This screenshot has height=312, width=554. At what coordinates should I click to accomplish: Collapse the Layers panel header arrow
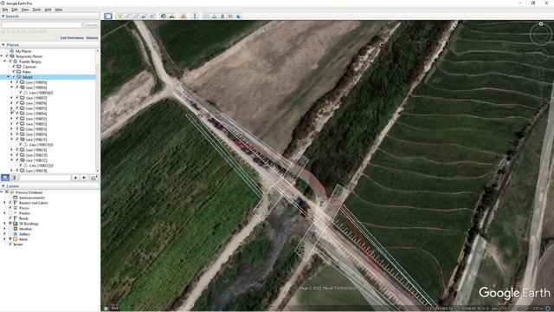pos(3,186)
